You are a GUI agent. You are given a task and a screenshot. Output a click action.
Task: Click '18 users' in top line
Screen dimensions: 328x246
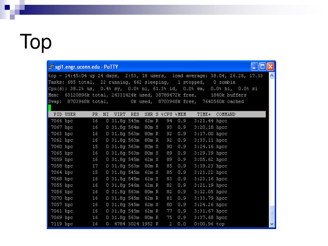pyautogui.click(x=154, y=76)
